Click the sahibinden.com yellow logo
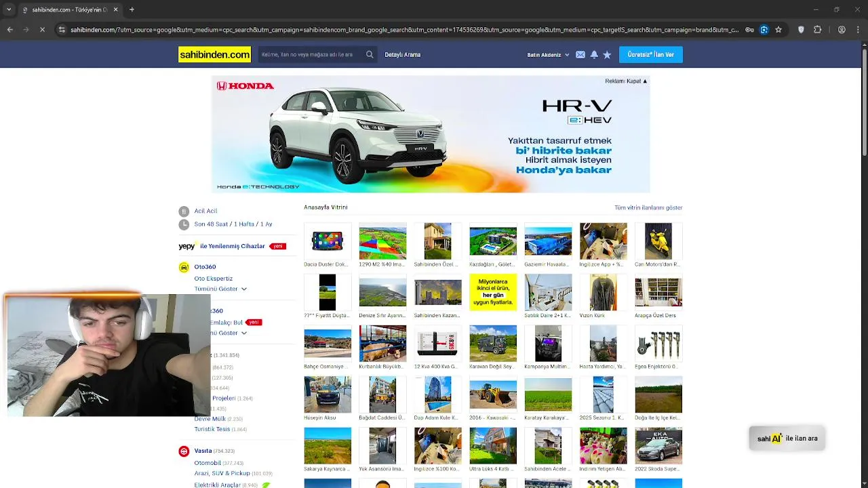The image size is (868, 488). pyautogui.click(x=214, y=54)
